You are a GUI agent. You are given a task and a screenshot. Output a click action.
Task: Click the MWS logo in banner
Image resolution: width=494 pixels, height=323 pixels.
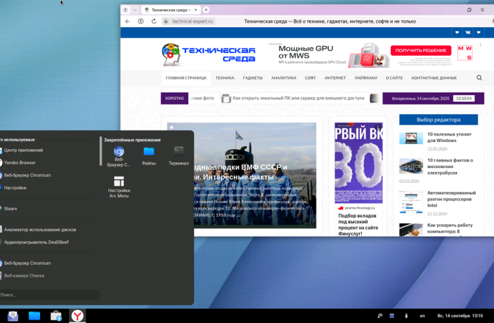coord(465,52)
